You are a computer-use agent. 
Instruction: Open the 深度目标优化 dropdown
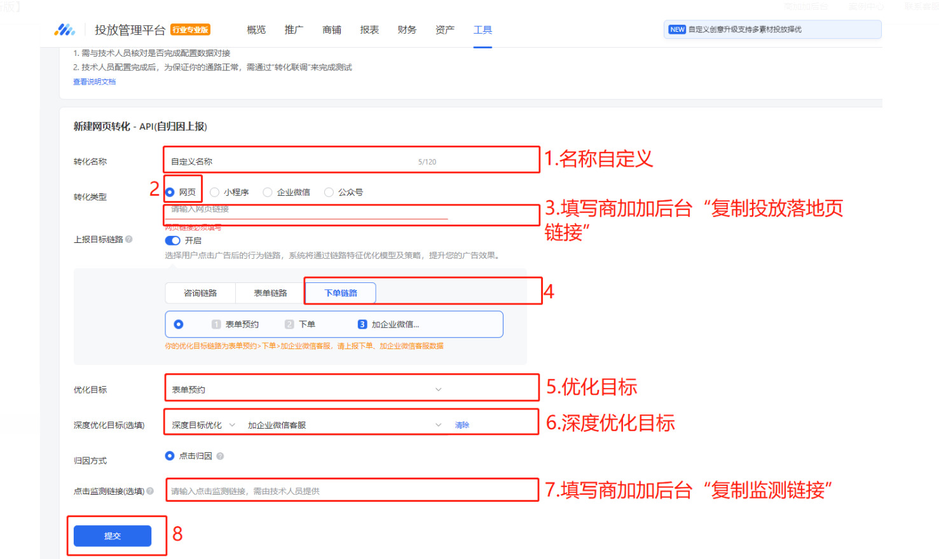coord(203,425)
